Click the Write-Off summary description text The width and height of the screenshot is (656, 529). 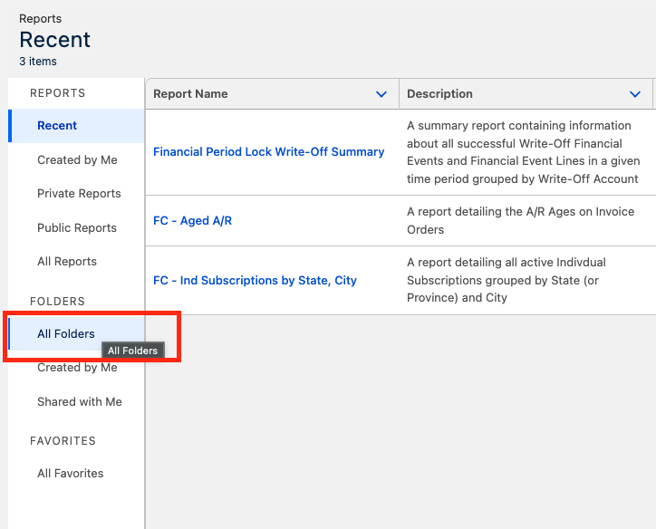[524, 152]
